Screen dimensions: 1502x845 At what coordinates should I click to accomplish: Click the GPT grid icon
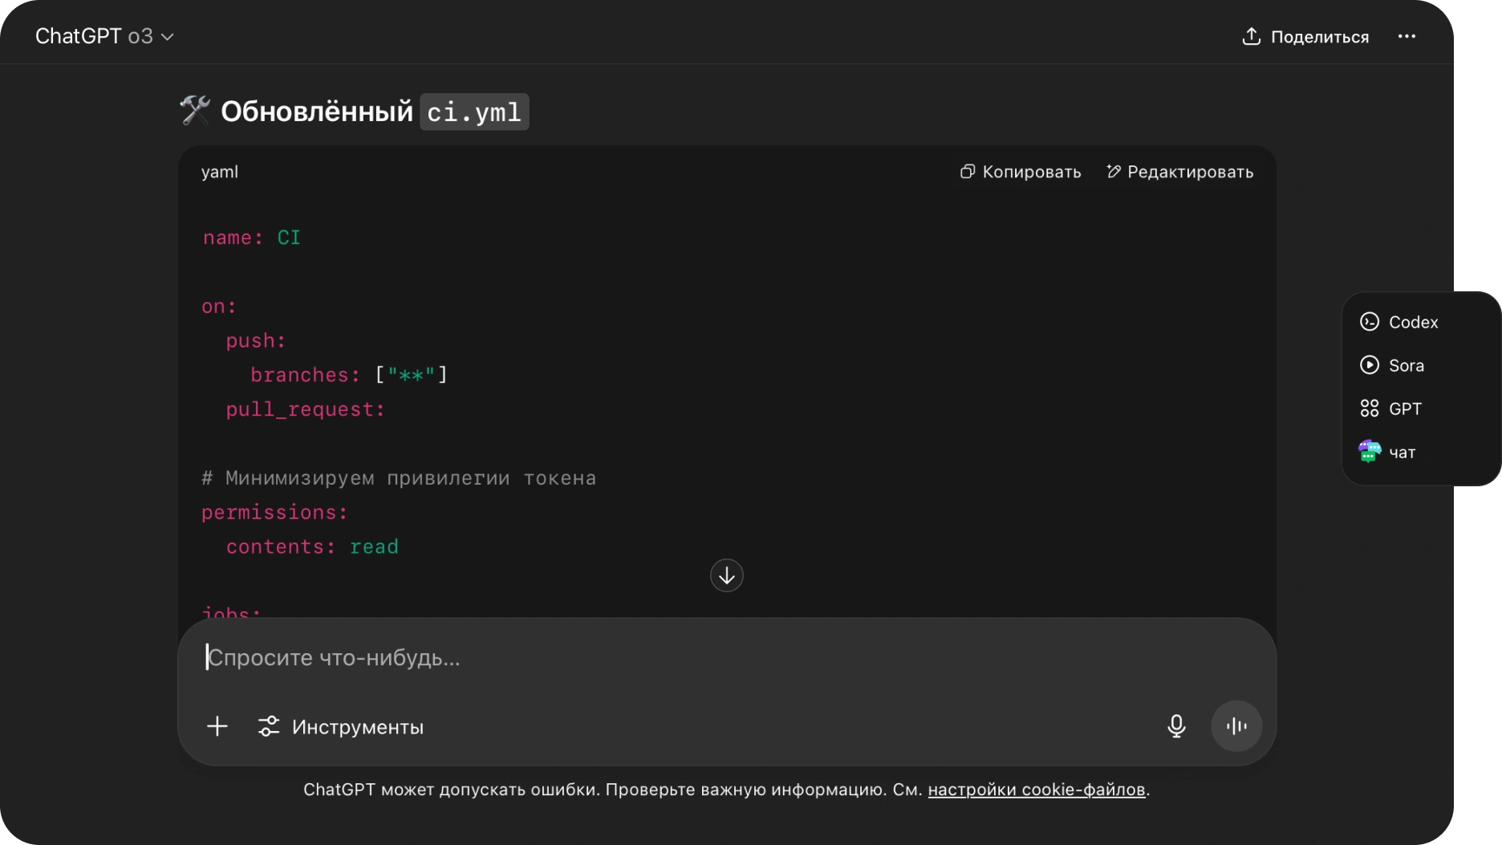click(1370, 408)
